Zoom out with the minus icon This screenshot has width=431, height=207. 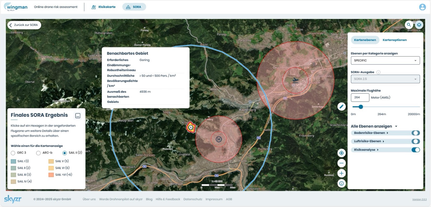(x=341, y=163)
